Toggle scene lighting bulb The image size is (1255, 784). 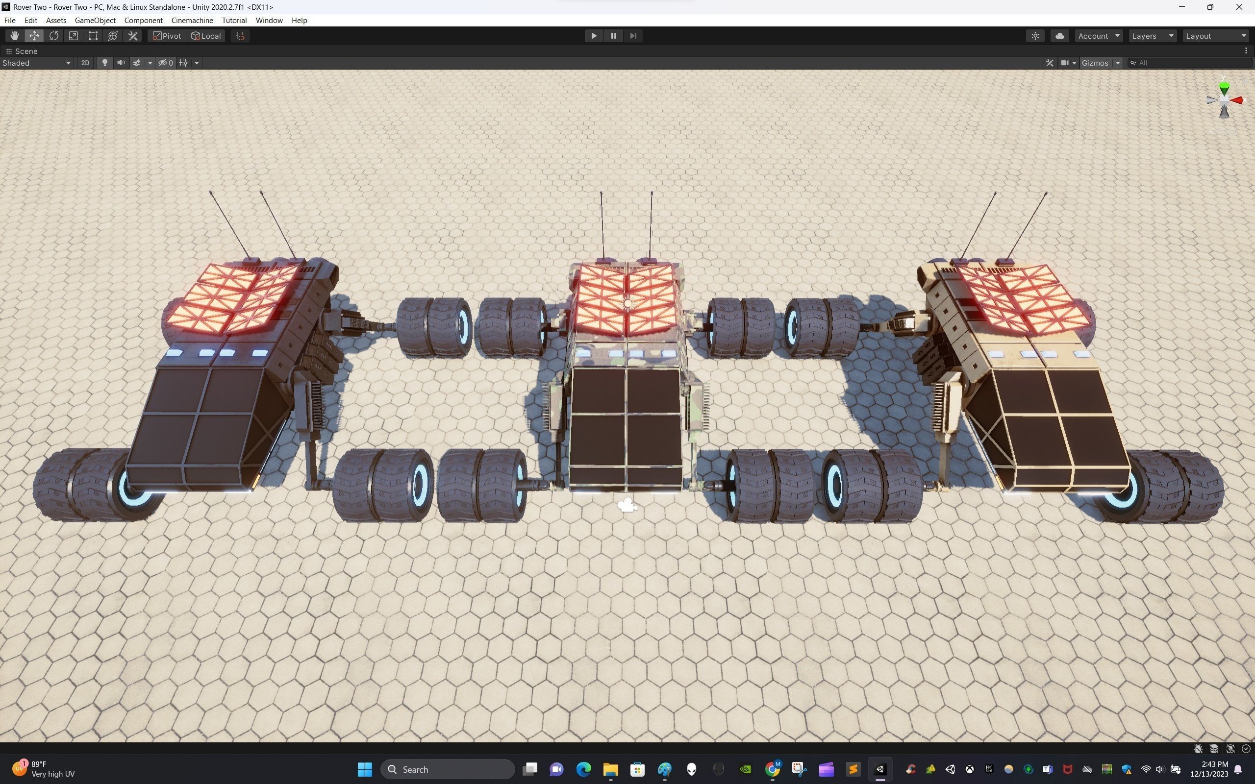pos(105,63)
